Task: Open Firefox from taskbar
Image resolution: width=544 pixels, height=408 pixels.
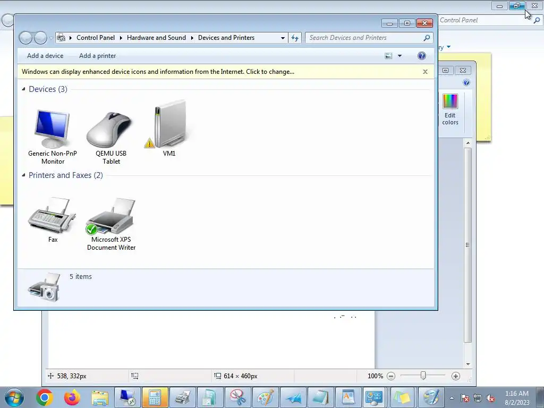Action: [x=72, y=397]
